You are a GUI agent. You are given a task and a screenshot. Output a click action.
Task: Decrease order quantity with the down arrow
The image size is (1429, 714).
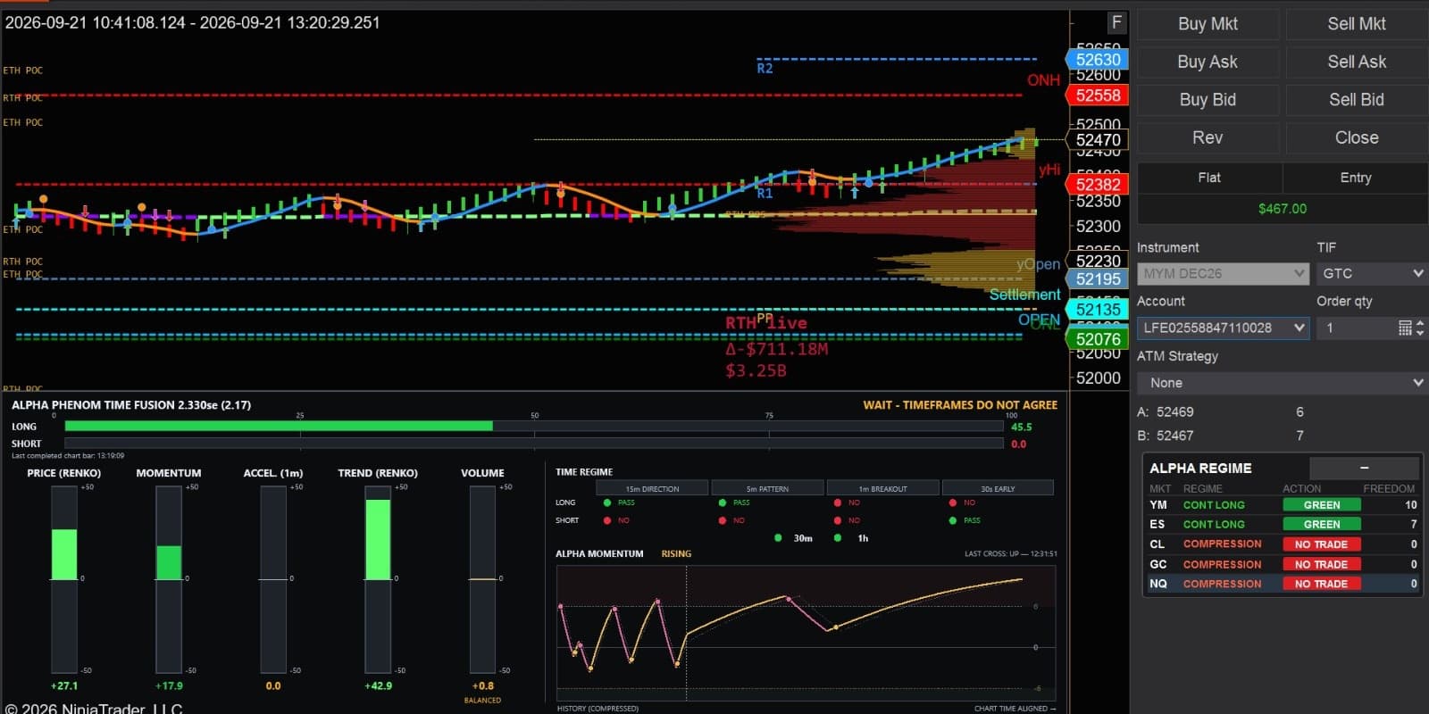[1420, 333]
